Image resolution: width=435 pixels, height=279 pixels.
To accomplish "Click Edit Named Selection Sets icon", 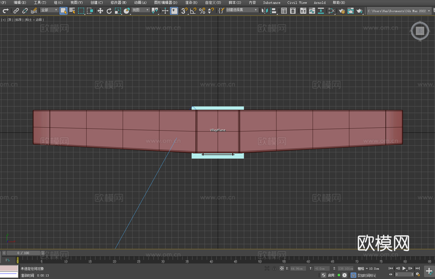I will (221, 11).
